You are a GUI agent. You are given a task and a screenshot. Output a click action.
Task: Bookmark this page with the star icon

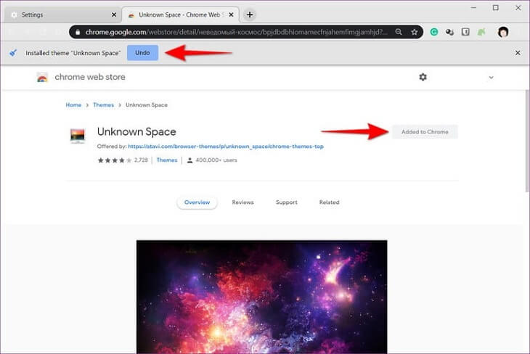(414, 32)
